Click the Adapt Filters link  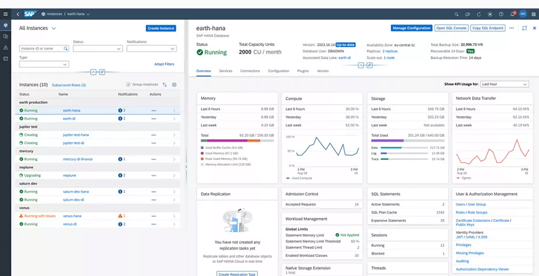(x=164, y=64)
